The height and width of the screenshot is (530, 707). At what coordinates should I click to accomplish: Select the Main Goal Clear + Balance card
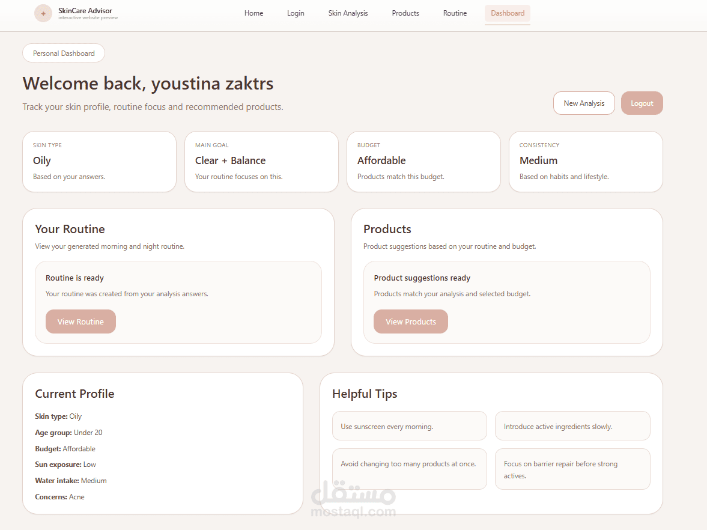[x=261, y=162]
